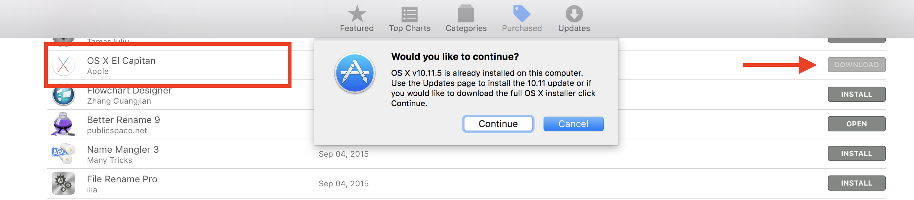This screenshot has width=914, height=200.
Task: Open the Updates arrow icon
Action: pyautogui.click(x=574, y=14)
